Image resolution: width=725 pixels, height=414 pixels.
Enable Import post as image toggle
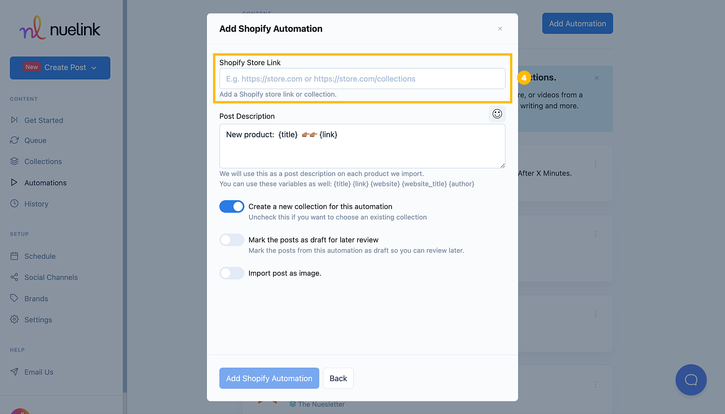pyautogui.click(x=231, y=273)
